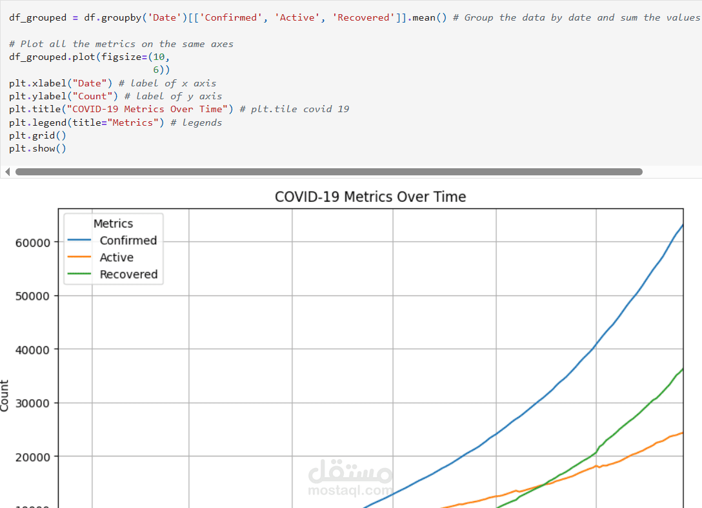Click the 'df_grouped.plot(figsize=(10,' code line
Image resolution: width=702 pixels, height=508 pixels.
pos(90,57)
